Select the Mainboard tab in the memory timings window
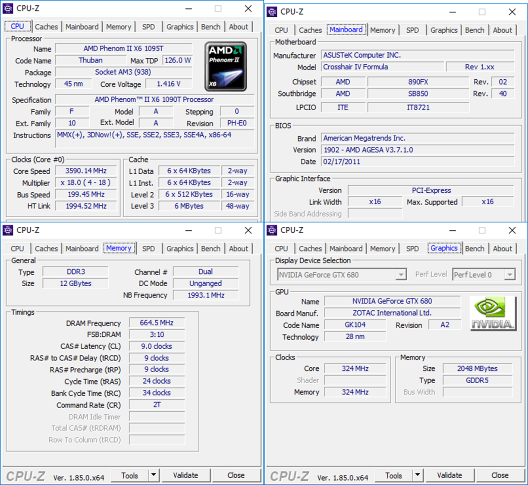The width and height of the screenshot is (528, 485). tap(82, 249)
